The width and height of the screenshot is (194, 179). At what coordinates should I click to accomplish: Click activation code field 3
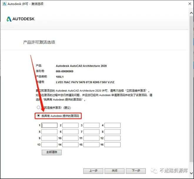pos(91,125)
